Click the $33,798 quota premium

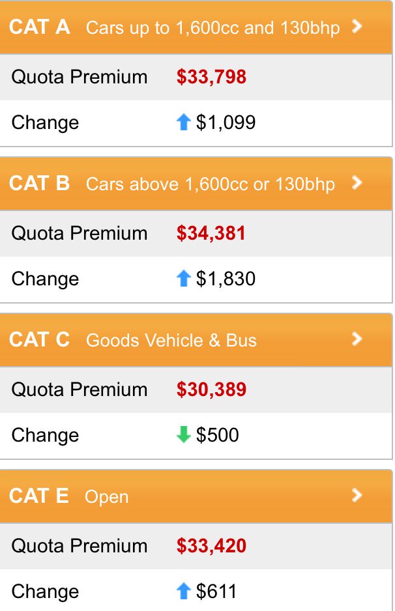click(x=211, y=77)
